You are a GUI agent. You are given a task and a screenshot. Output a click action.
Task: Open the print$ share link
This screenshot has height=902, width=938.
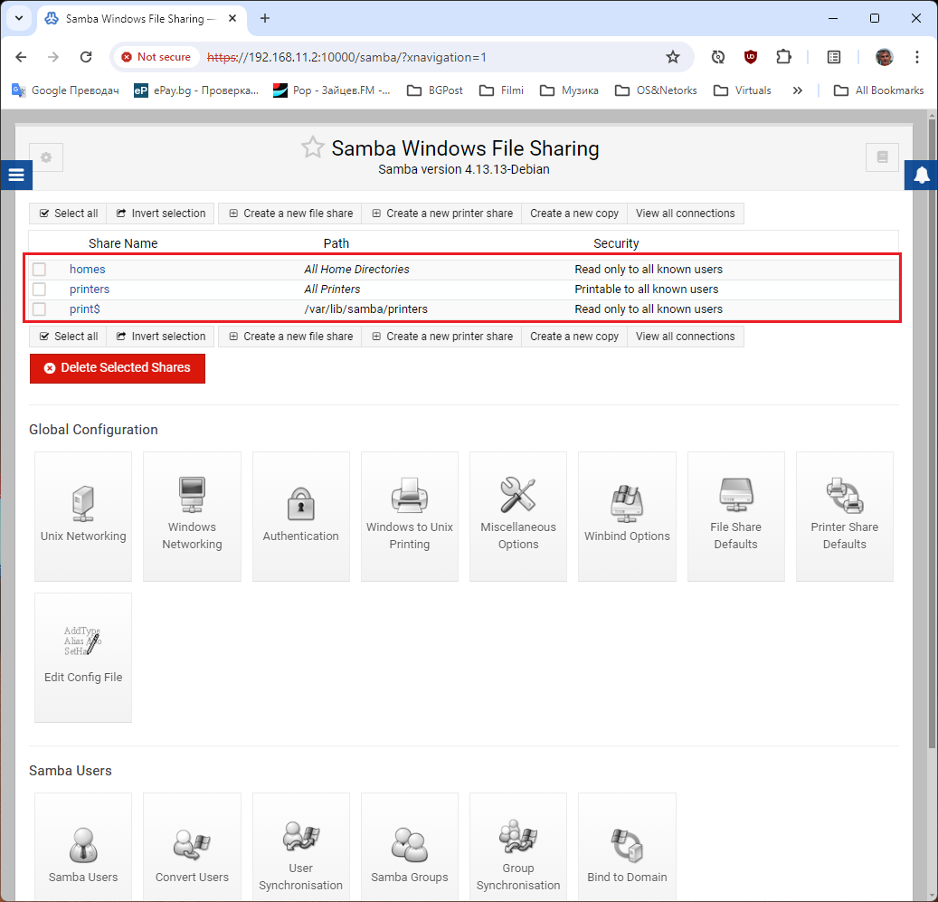(85, 309)
